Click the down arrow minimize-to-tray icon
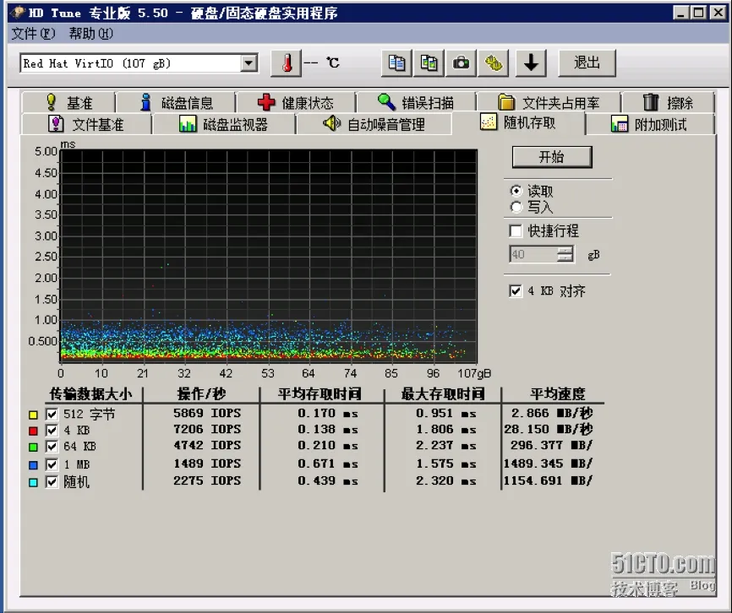 [x=531, y=63]
